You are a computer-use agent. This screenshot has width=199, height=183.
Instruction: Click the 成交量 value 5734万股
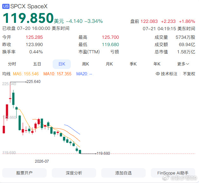(185, 37)
